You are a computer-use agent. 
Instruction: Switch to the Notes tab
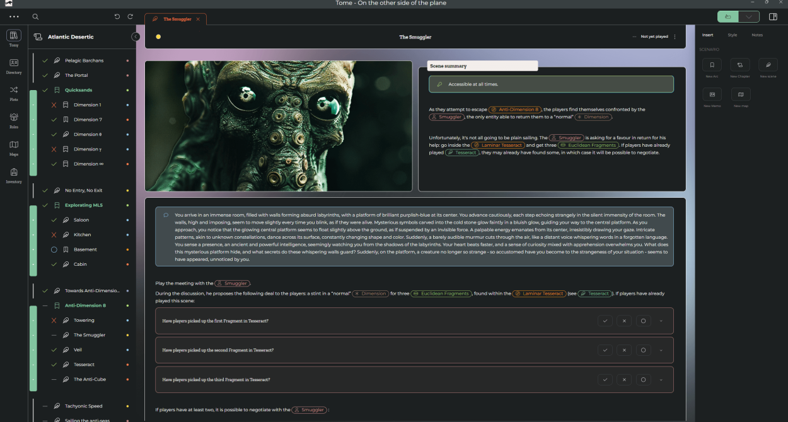coord(756,35)
